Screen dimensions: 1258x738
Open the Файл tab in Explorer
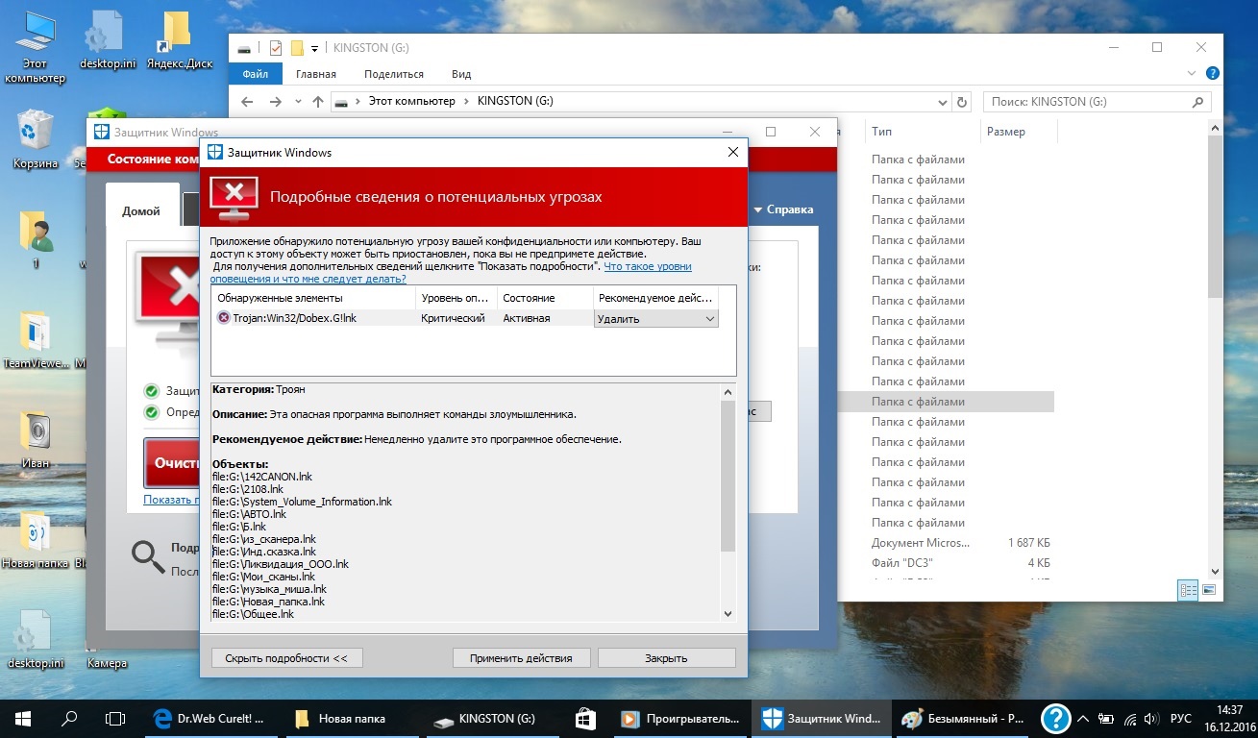(x=256, y=74)
